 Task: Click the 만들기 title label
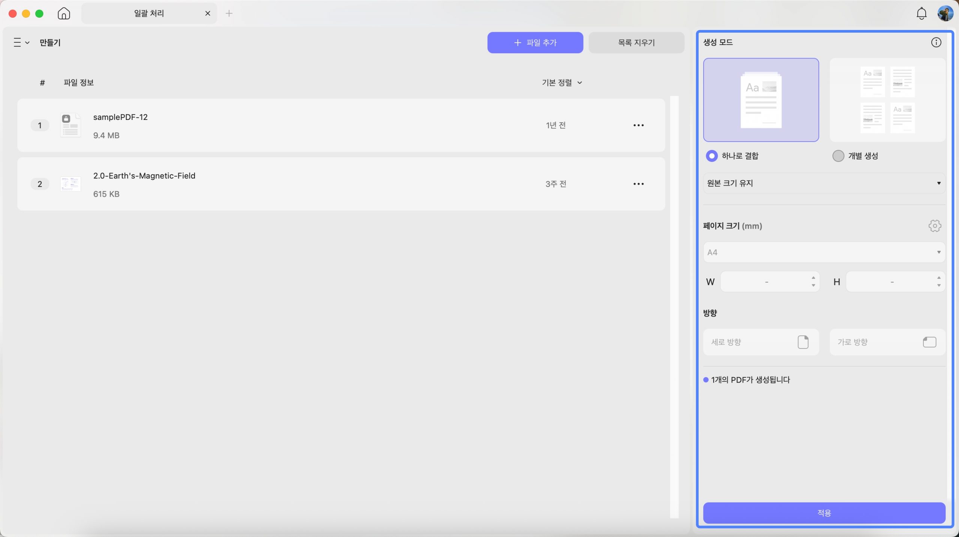[x=50, y=42]
